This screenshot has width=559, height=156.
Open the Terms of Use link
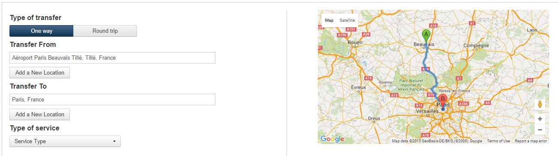498,141
